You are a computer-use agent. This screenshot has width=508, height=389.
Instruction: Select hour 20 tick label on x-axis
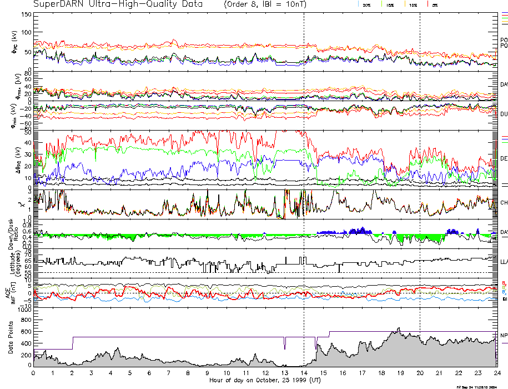[420, 373]
